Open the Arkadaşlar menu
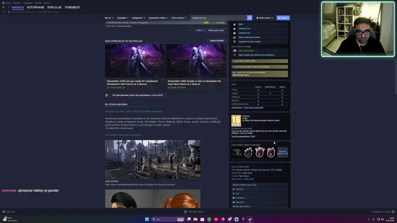Image resolution: width=397 pixels, height=223 pixels. 28,3
